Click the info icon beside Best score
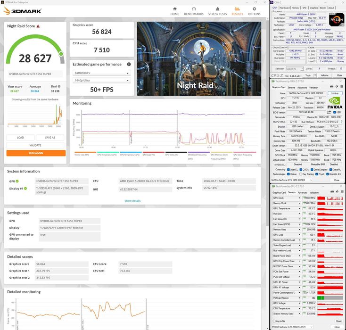 coord(59,86)
